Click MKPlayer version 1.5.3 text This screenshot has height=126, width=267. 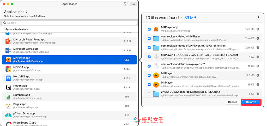126,60
